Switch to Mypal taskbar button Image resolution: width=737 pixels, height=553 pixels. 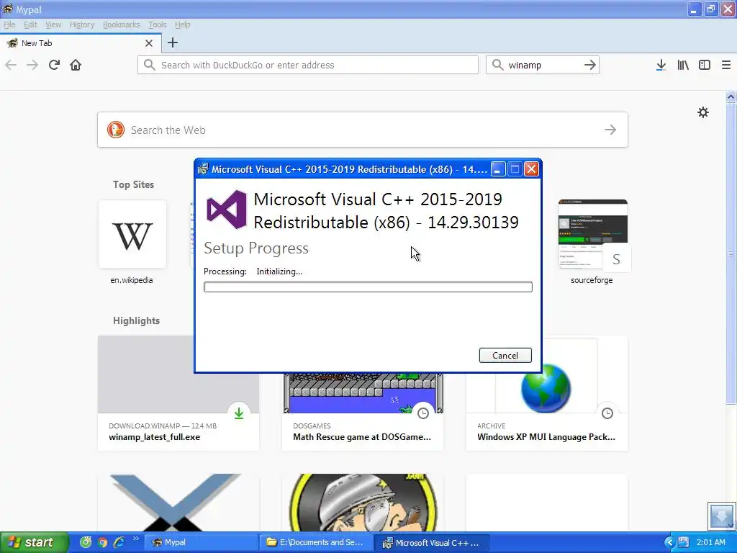200,542
